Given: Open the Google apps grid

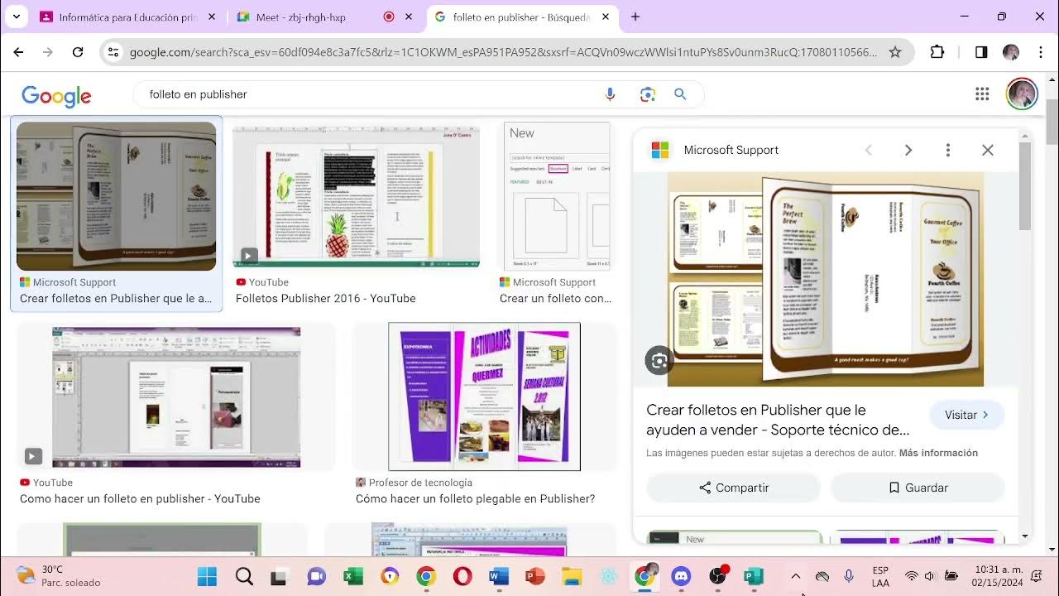Looking at the screenshot, I should 982,94.
